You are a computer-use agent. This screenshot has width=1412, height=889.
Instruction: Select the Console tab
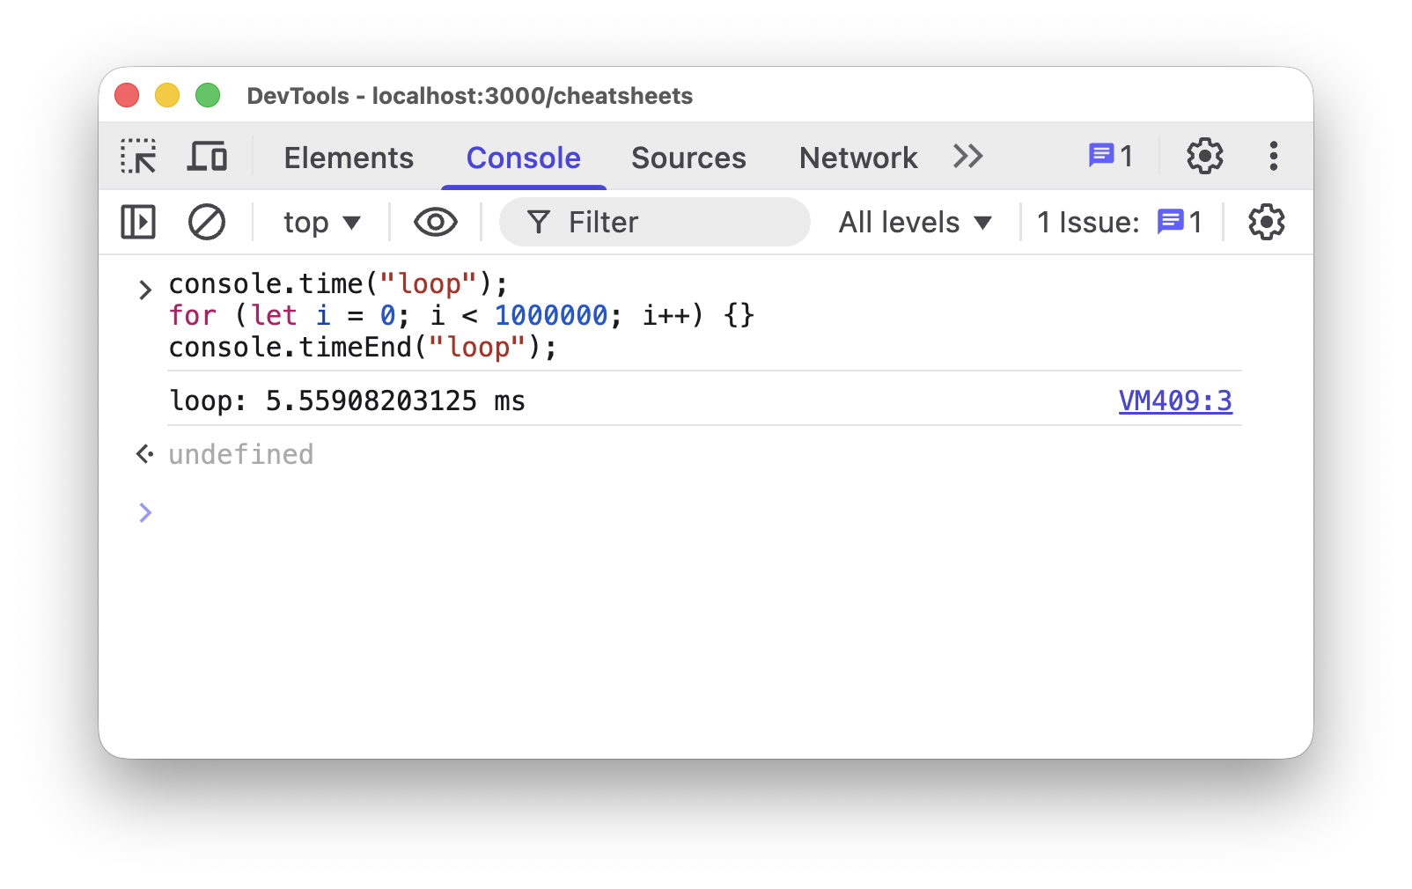click(523, 158)
